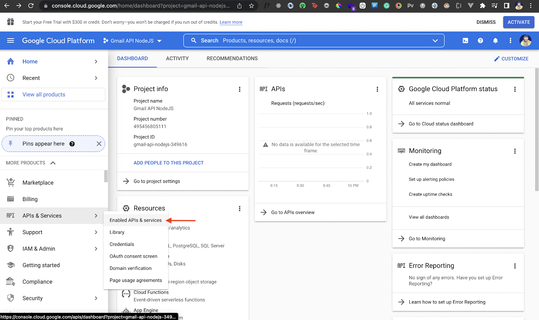The height and width of the screenshot is (320, 539).
Task: Click DISMISS on the trial banner
Action: (486, 22)
